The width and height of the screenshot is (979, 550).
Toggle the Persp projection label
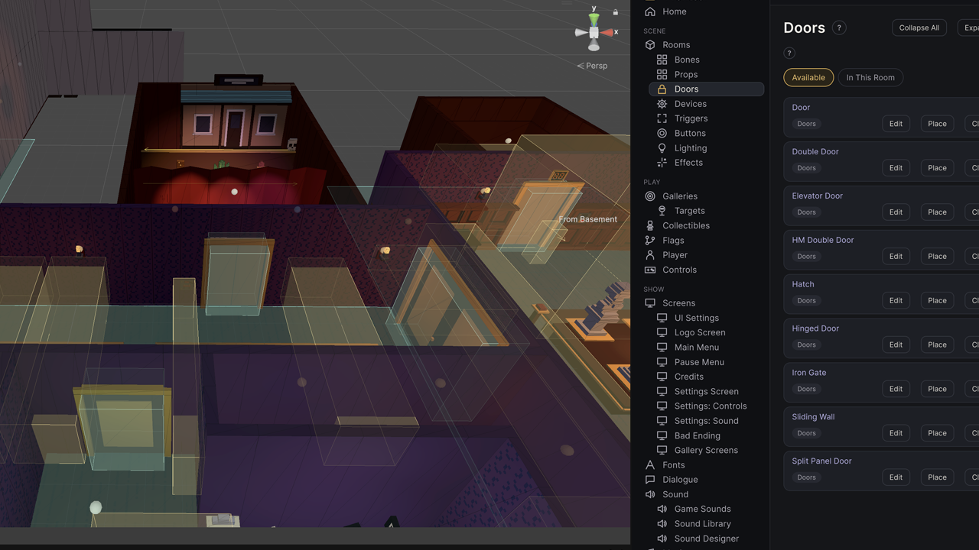(592, 66)
